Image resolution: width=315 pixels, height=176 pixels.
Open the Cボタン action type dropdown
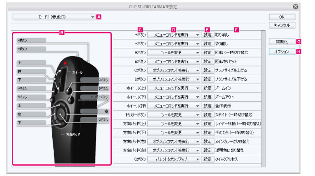pos(174,71)
